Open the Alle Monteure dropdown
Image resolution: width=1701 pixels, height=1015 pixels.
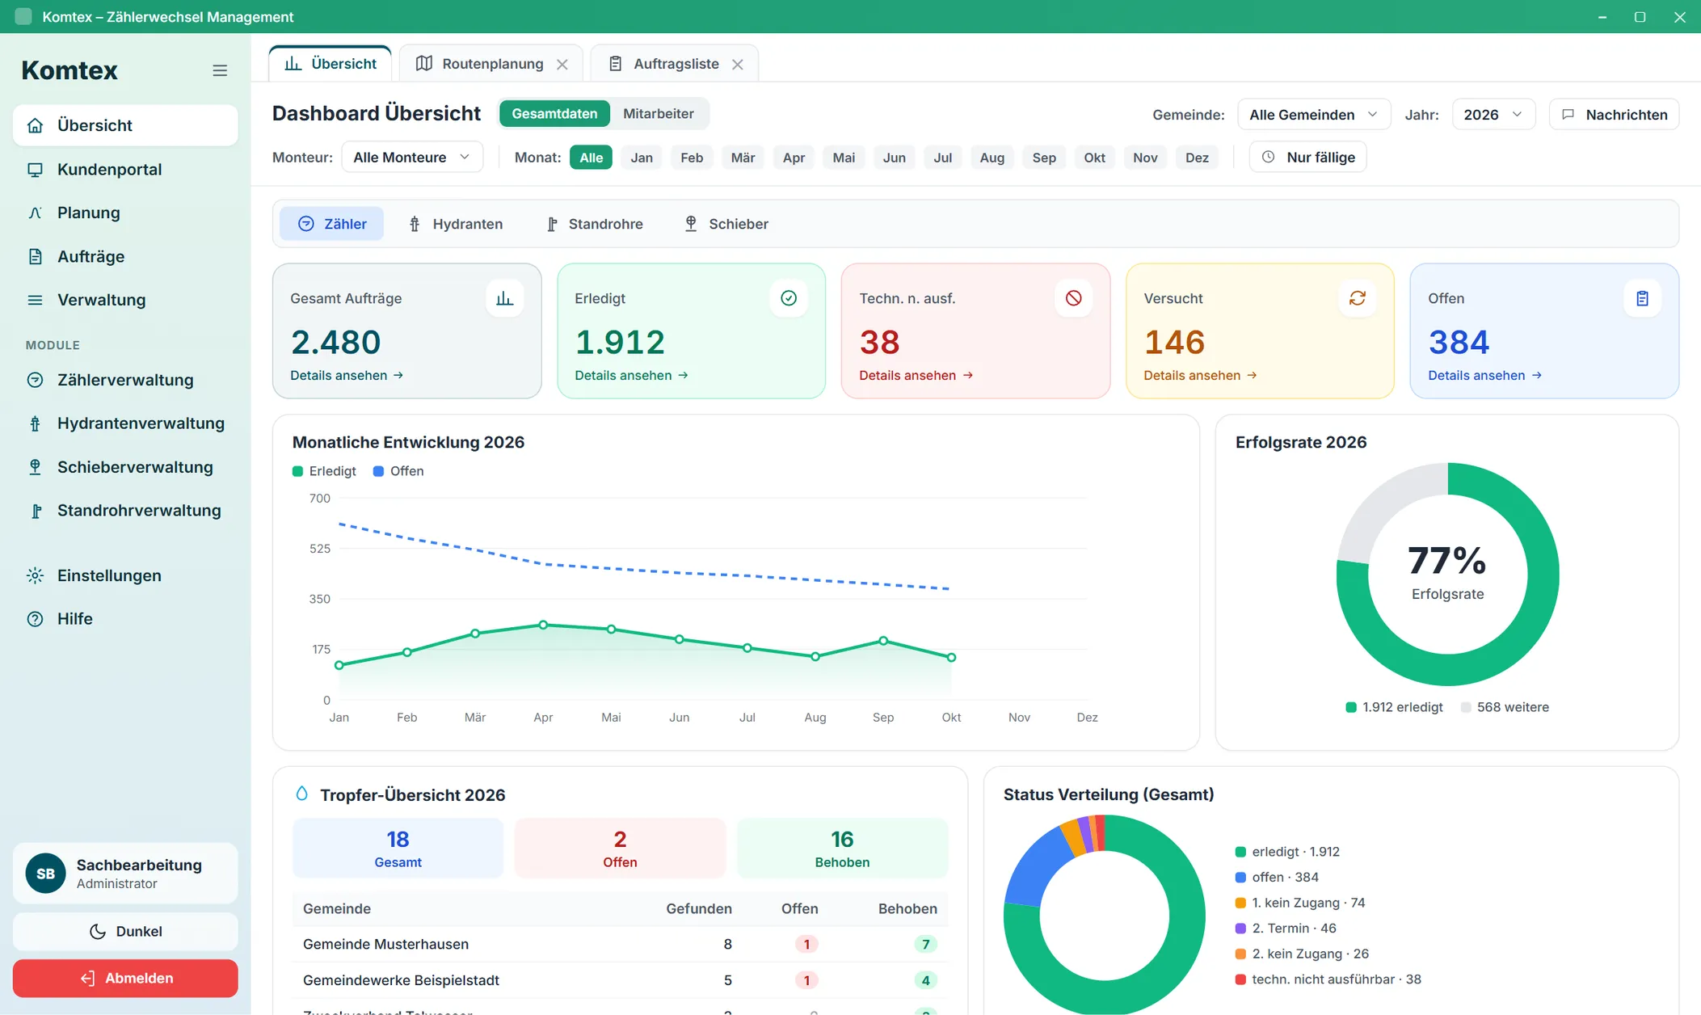(412, 157)
